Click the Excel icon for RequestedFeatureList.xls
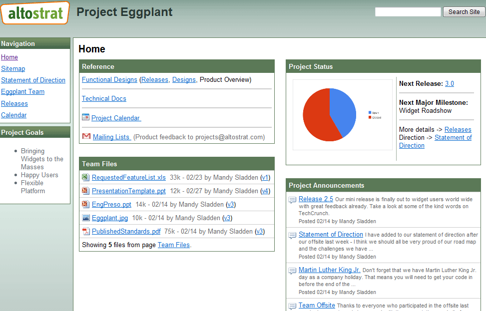 (85, 177)
